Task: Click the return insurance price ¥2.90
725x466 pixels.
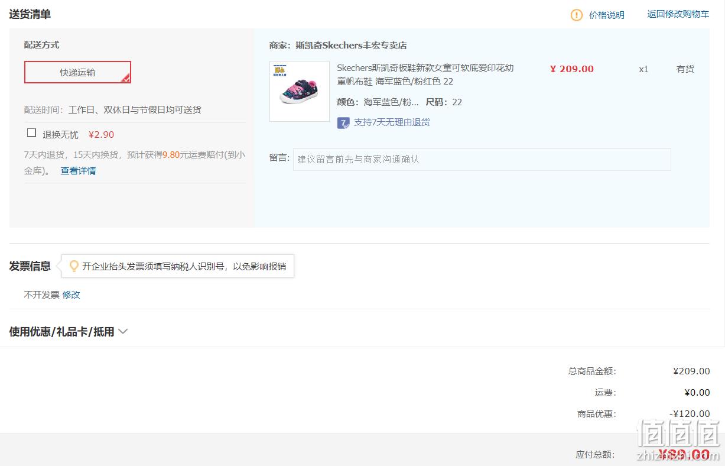Action: (102, 134)
